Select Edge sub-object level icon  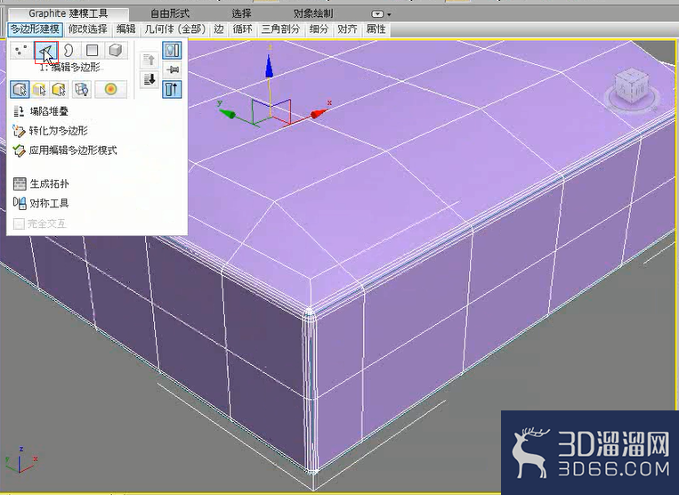pos(46,52)
